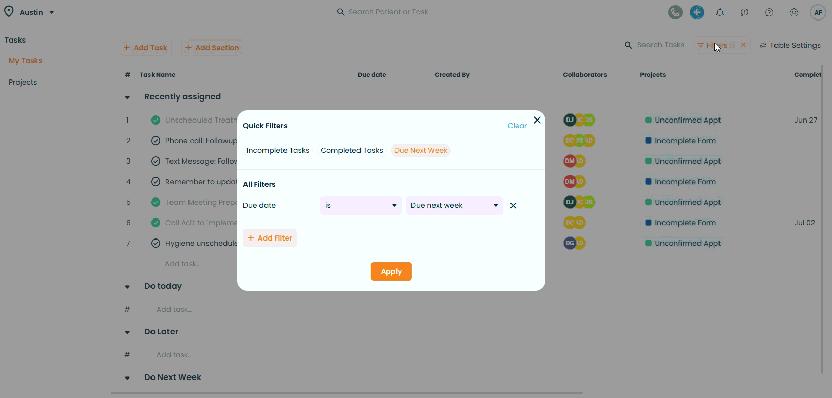This screenshot has height=398, width=832.
Task: Click the blue plus quick-add icon
Action: [x=696, y=12]
